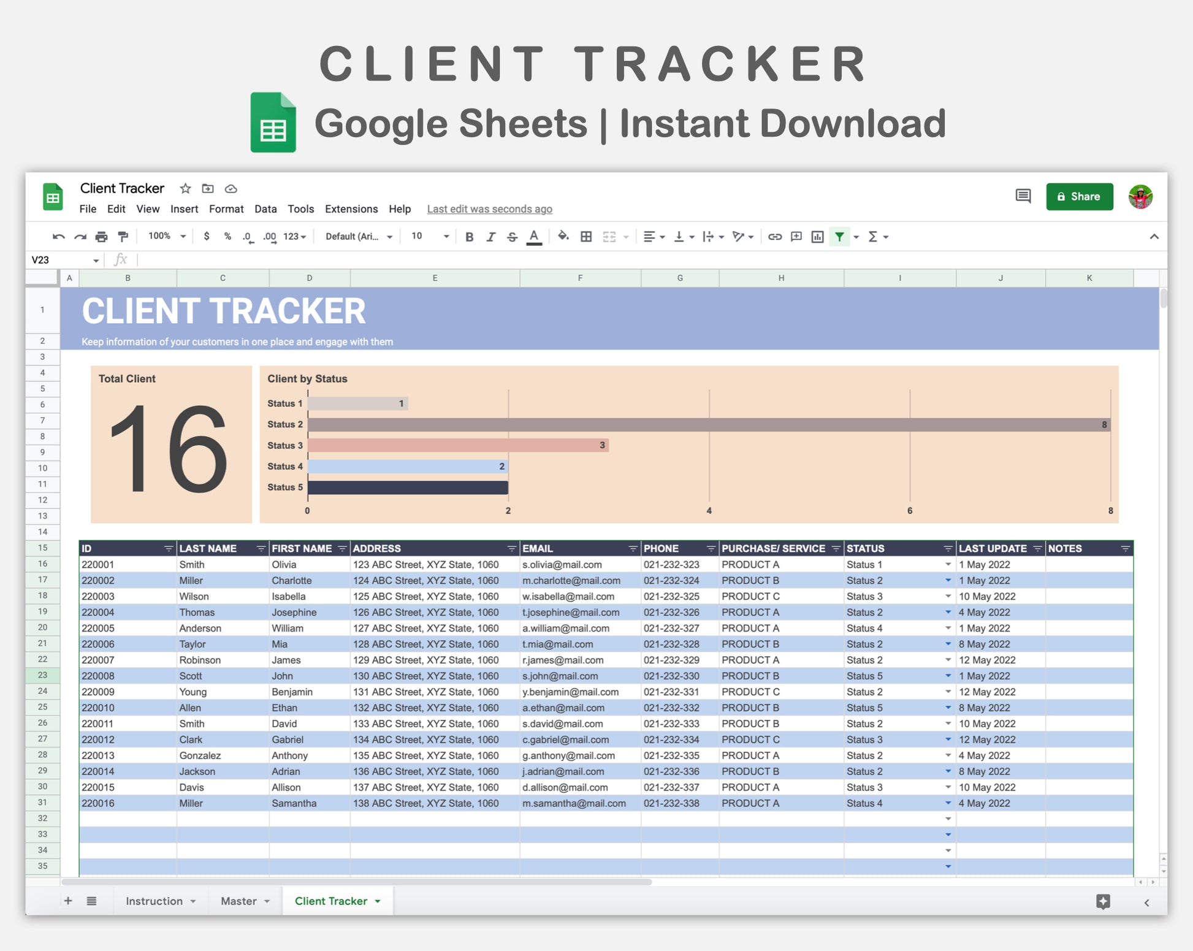1193x951 pixels.
Task: Open the fill color bucket
Action: pyautogui.click(x=563, y=236)
